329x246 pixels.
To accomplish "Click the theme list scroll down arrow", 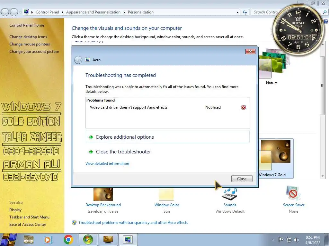I will [323, 176].
